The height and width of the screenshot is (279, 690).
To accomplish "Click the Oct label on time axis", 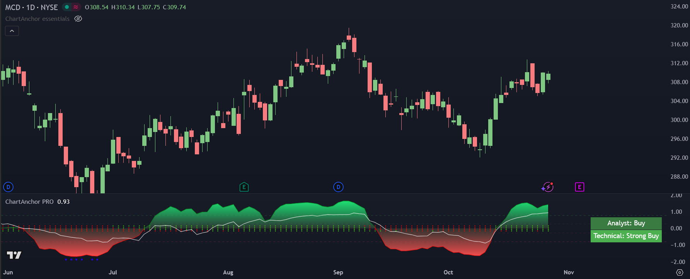I will coord(448,272).
